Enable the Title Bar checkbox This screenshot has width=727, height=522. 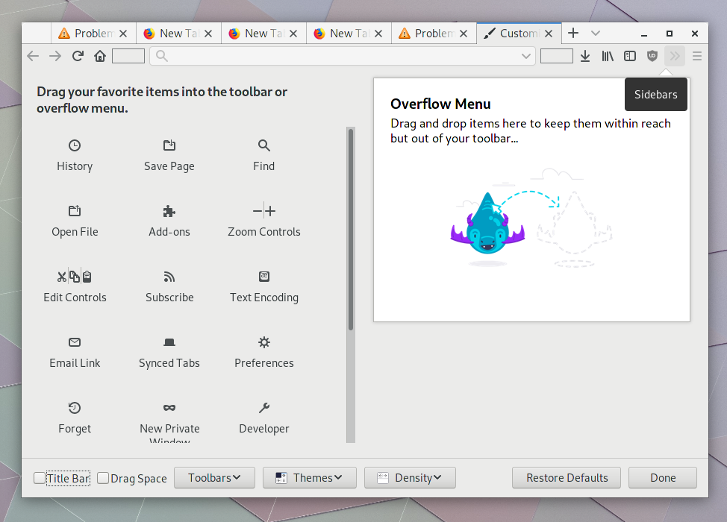tap(40, 478)
